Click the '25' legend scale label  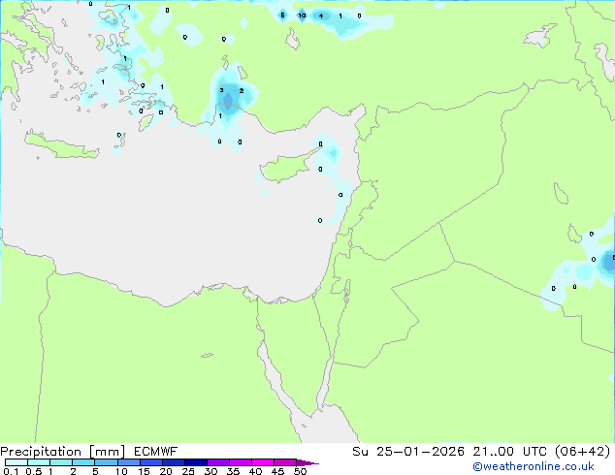(188, 471)
